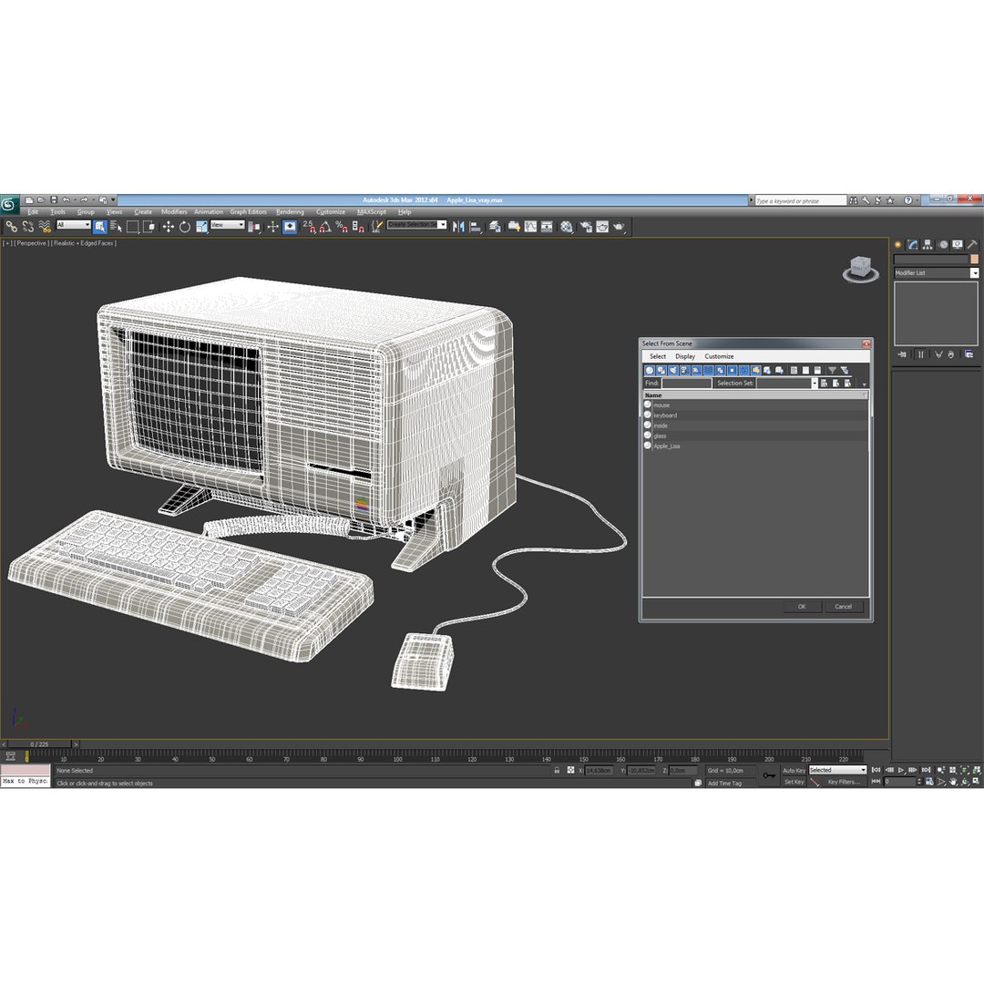Activate the Select Object tool
The width and height of the screenshot is (984, 984).
pos(100,227)
